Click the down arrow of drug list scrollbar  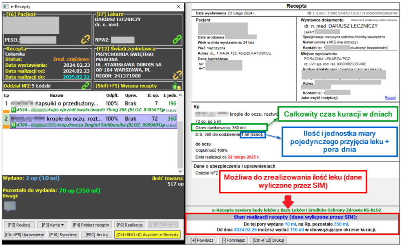pos(180,171)
